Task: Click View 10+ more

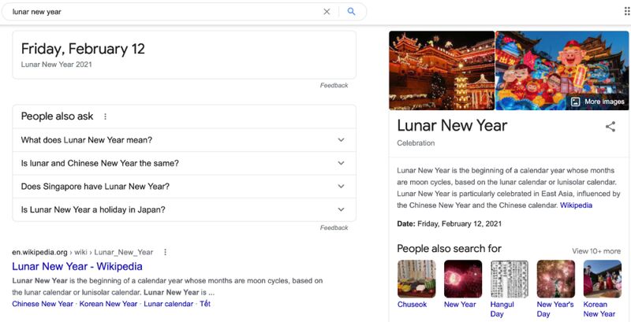Action: [x=596, y=251]
